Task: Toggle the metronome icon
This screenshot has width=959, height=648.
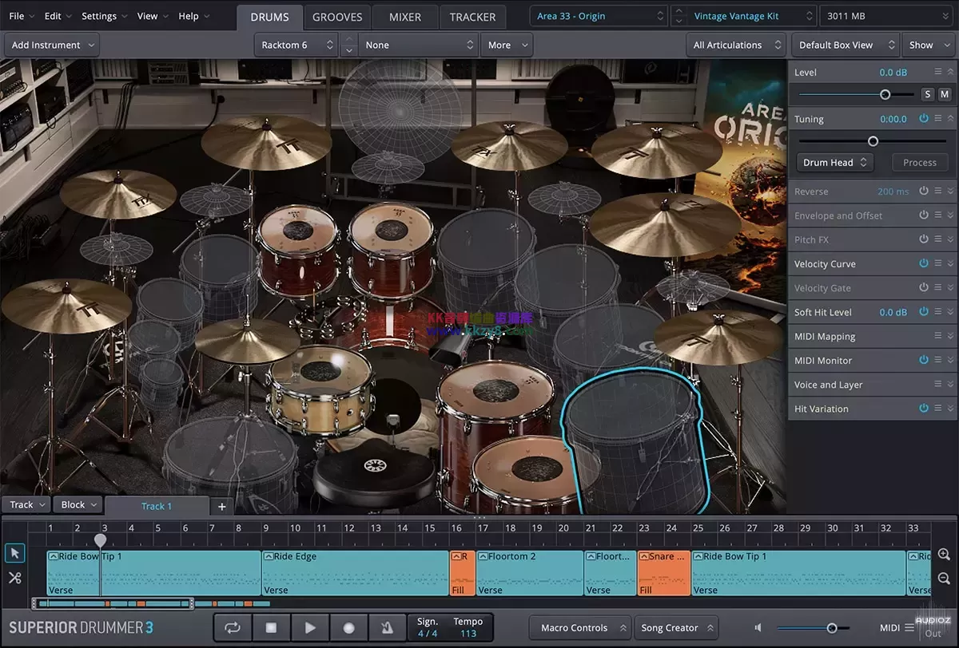Action: tap(387, 628)
